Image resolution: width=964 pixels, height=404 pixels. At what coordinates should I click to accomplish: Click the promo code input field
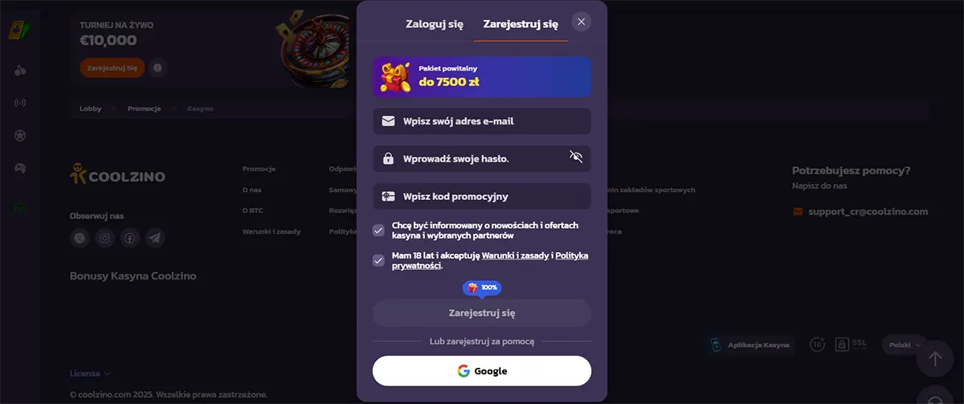(x=482, y=196)
